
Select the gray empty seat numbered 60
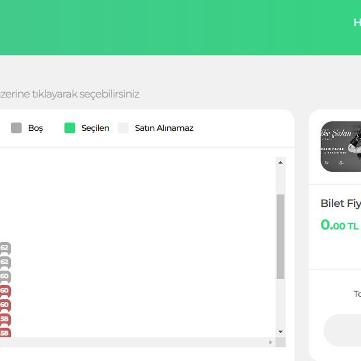(5, 277)
